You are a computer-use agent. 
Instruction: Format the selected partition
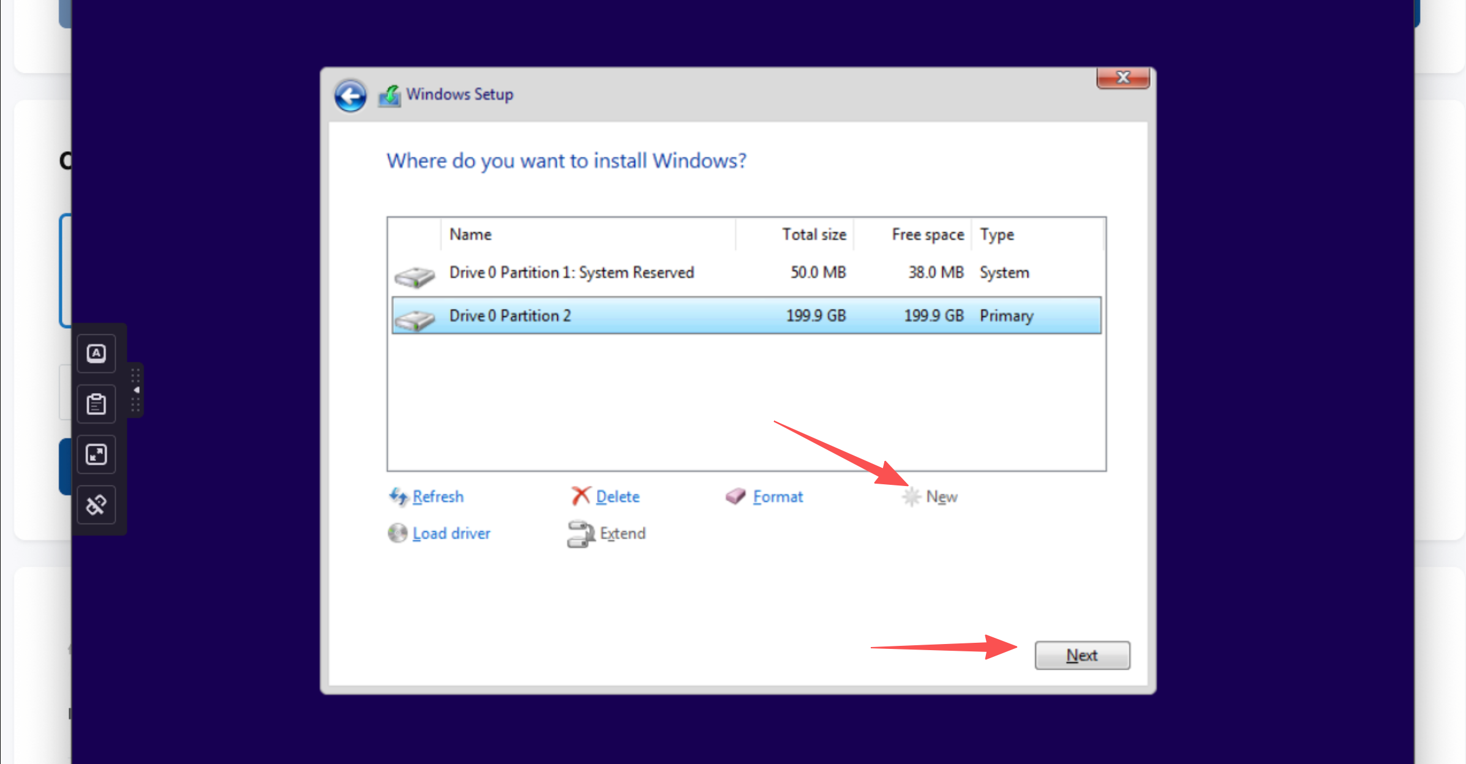(x=778, y=496)
